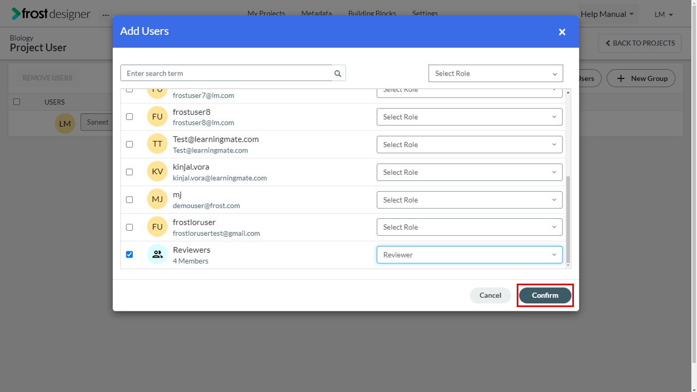Click the REMOVE USERS button
The image size is (697, 392).
47,78
